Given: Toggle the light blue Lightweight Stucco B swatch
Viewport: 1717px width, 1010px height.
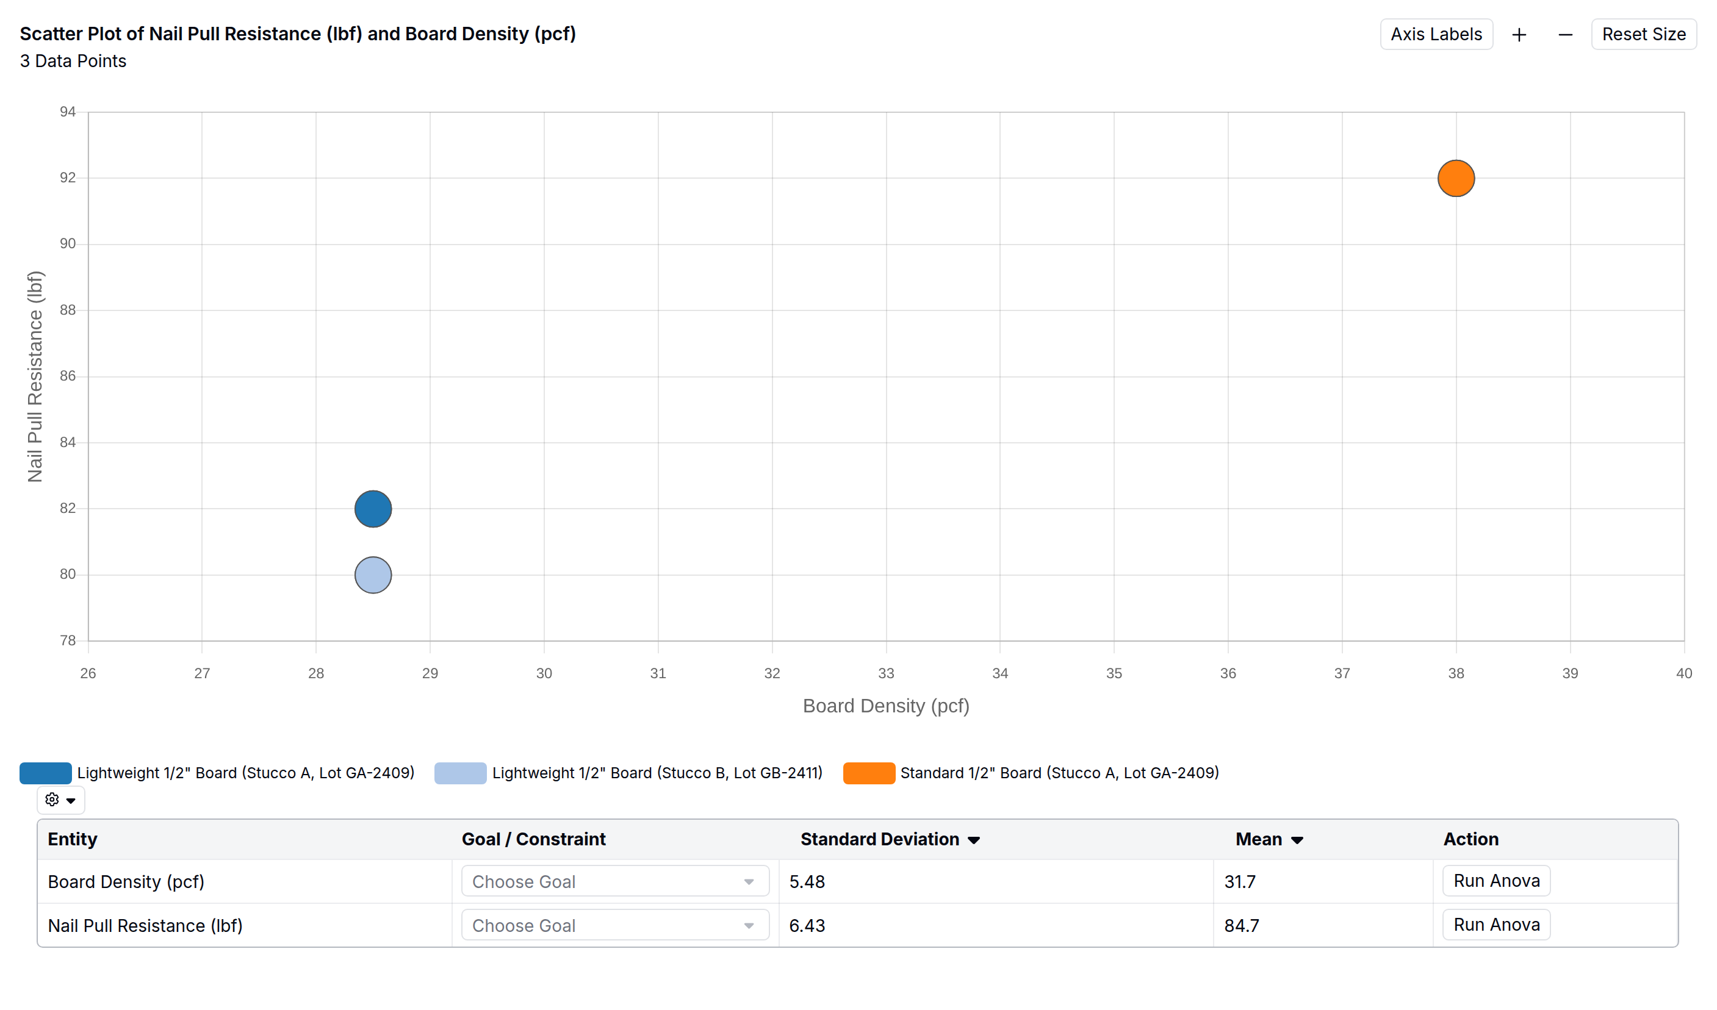Looking at the screenshot, I should (461, 773).
